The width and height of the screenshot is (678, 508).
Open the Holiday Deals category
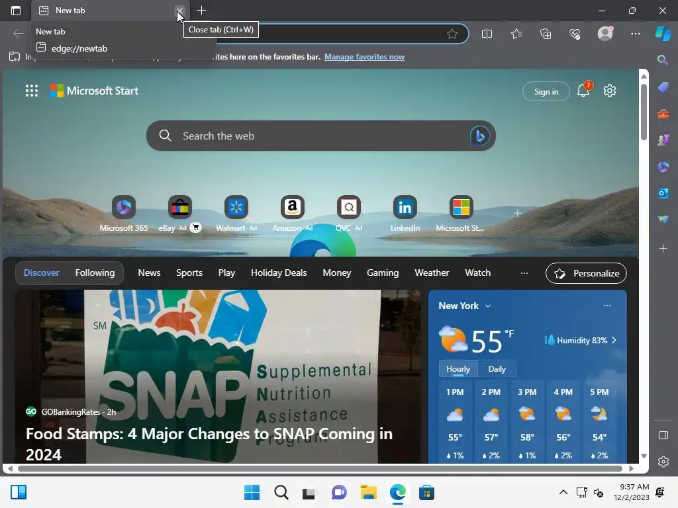click(279, 273)
